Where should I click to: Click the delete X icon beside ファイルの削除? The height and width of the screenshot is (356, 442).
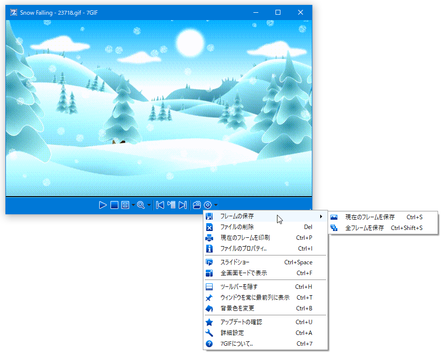(x=209, y=227)
